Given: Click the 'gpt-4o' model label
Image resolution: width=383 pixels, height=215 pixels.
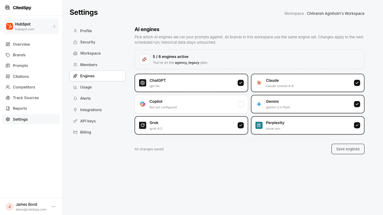Looking at the screenshot, I should [154, 86].
